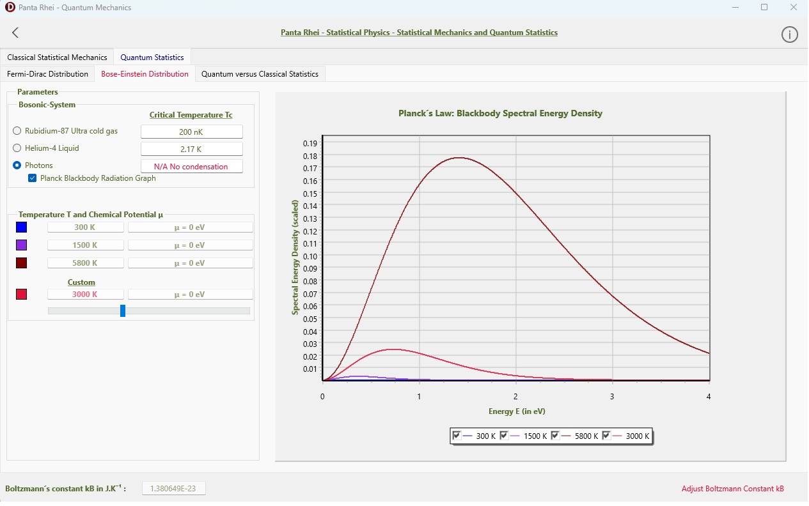Open the Quantum Statistics tab
Screen dimensions: 809x506
coord(152,57)
